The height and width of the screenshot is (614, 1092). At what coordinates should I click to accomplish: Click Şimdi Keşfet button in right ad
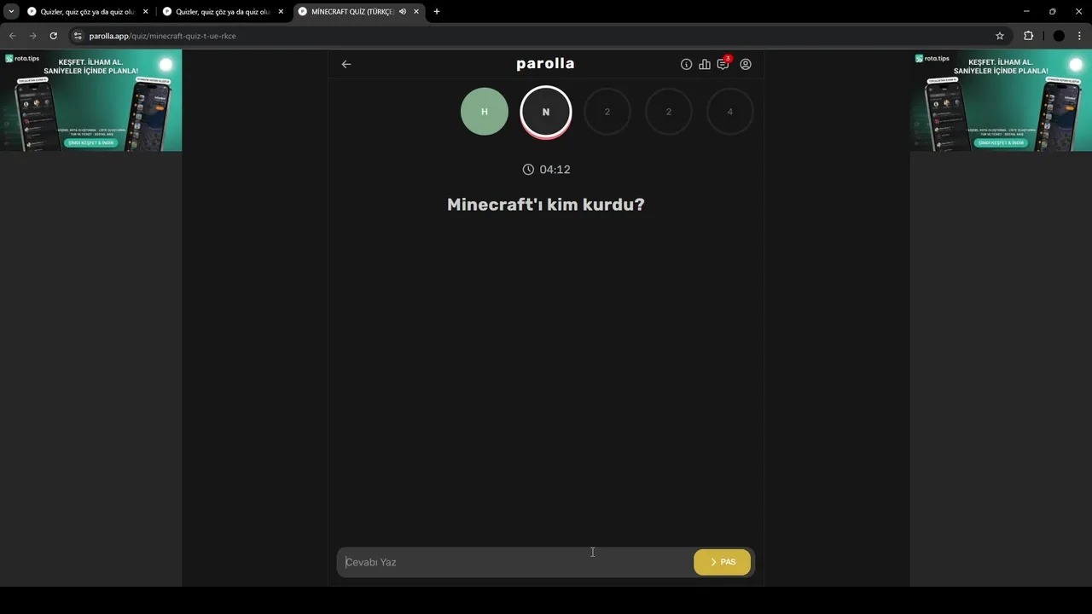(x=1002, y=142)
